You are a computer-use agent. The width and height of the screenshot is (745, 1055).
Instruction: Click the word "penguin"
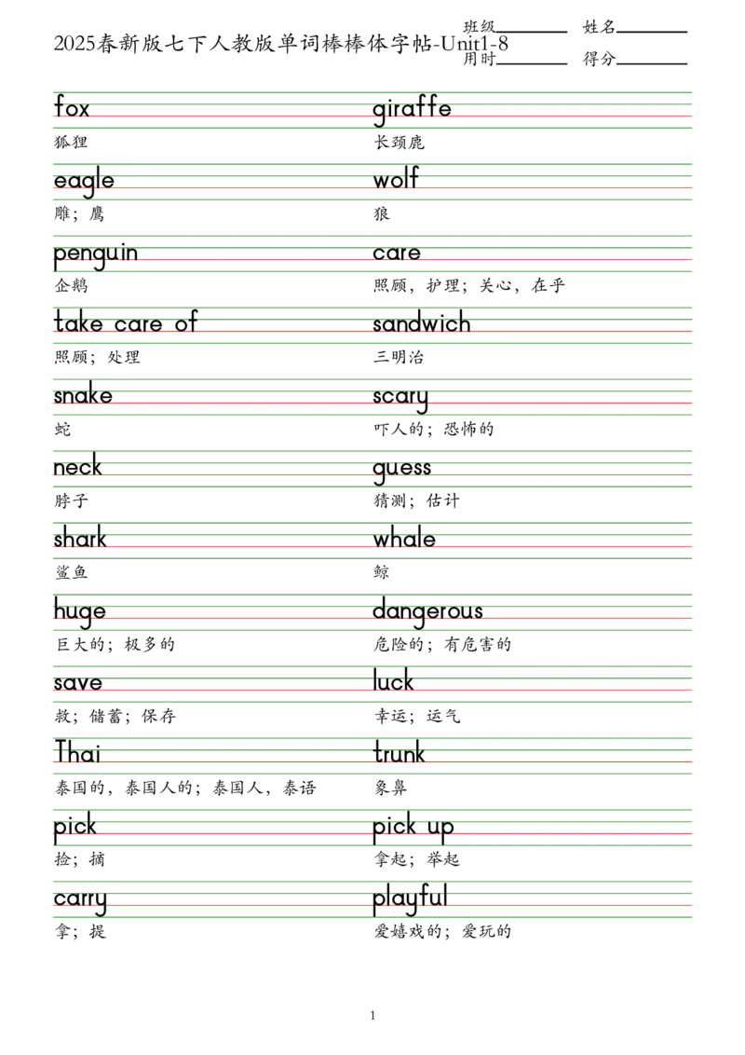coord(97,253)
